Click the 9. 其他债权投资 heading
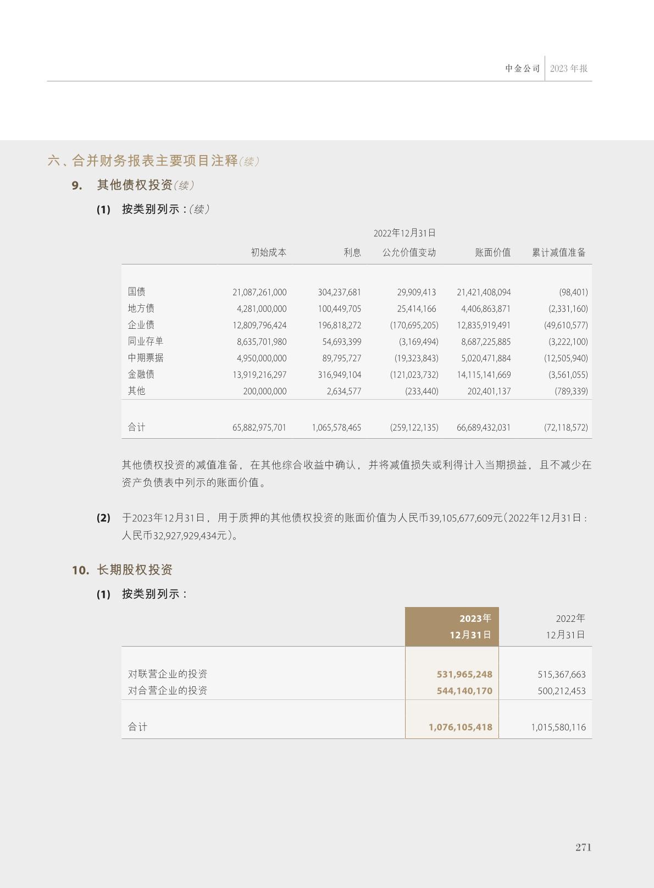Image resolution: width=654 pixels, height=888 pixels. pos(135,185)
